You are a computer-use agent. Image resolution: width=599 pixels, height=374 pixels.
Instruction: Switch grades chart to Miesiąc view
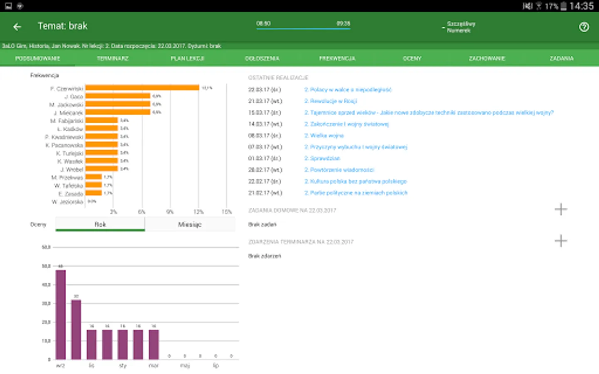[x=190, y=224]
